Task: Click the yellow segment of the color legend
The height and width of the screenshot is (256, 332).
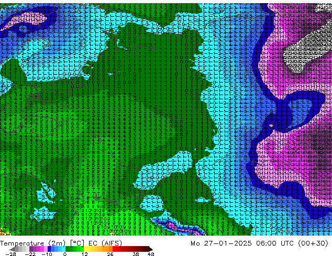Action: [x=85, y=249]
